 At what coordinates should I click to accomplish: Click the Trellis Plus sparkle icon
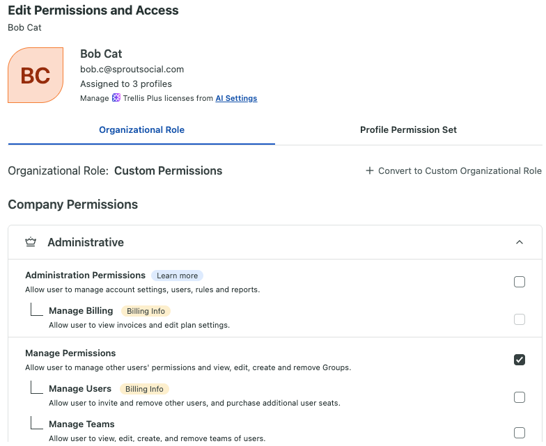[116, 97]
